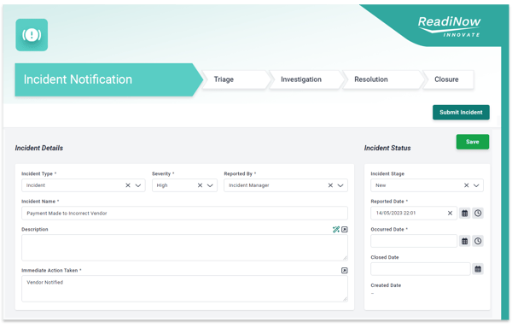Open time picker for Reported Date

tap(478, 214)
